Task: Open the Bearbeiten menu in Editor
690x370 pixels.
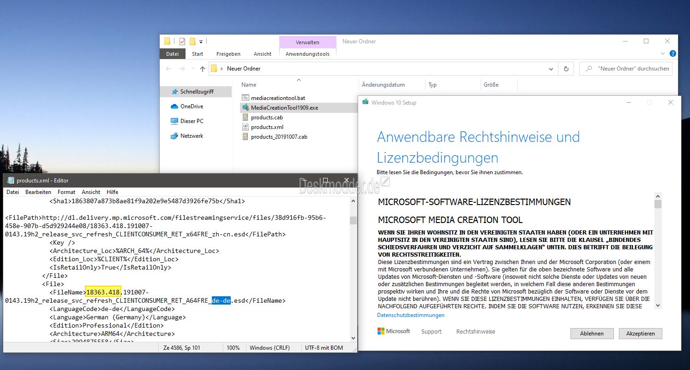Action: click(x=38, y=192)
